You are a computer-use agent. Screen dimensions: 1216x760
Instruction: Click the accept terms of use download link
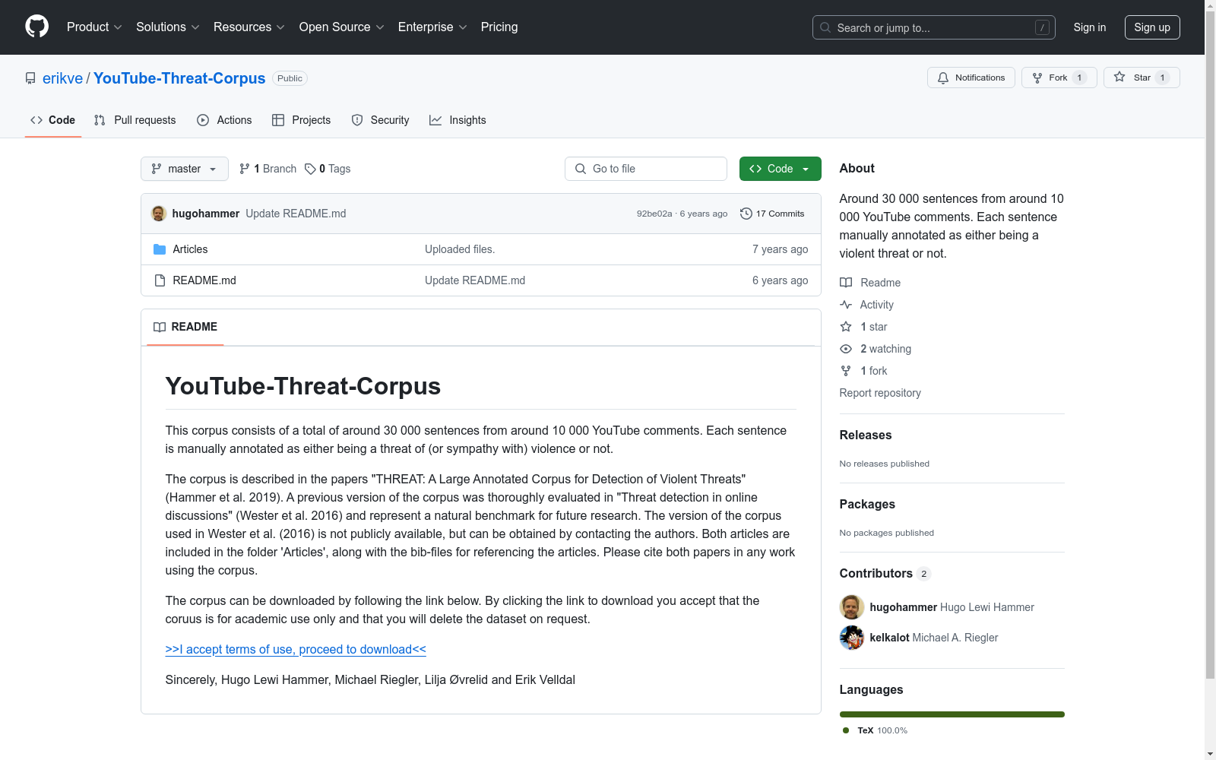pyautogui.click(x=296, y=649)
